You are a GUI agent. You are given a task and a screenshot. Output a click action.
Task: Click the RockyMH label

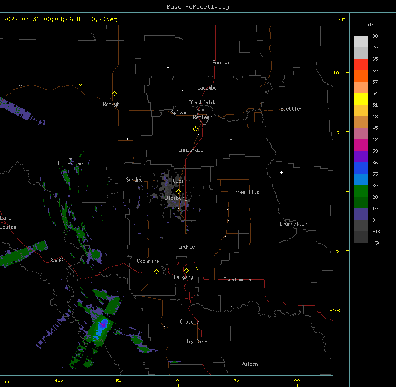[113, 104]
